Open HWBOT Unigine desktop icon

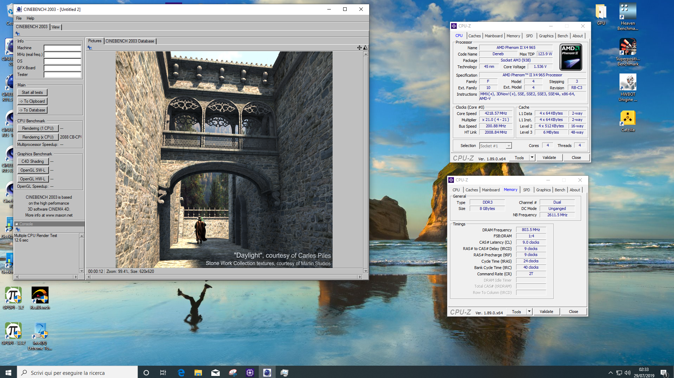[x=628, y=88]
